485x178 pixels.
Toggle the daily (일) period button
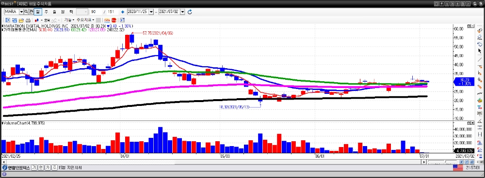pyautogui.click(x=38, y=12)
